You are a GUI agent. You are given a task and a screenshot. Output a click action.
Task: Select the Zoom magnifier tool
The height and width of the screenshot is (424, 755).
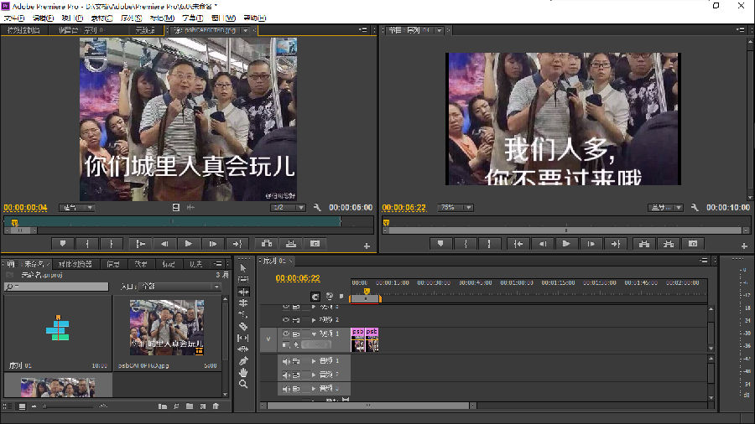(243, 384)
